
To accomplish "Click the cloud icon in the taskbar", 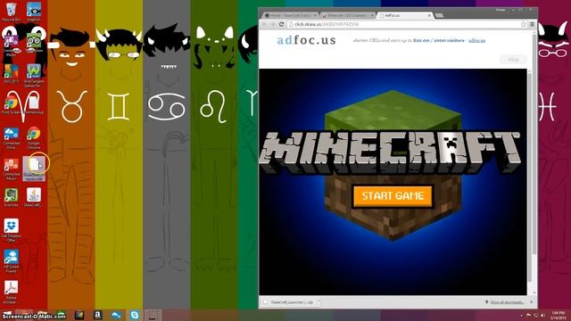I will click(x=116, y=315).
